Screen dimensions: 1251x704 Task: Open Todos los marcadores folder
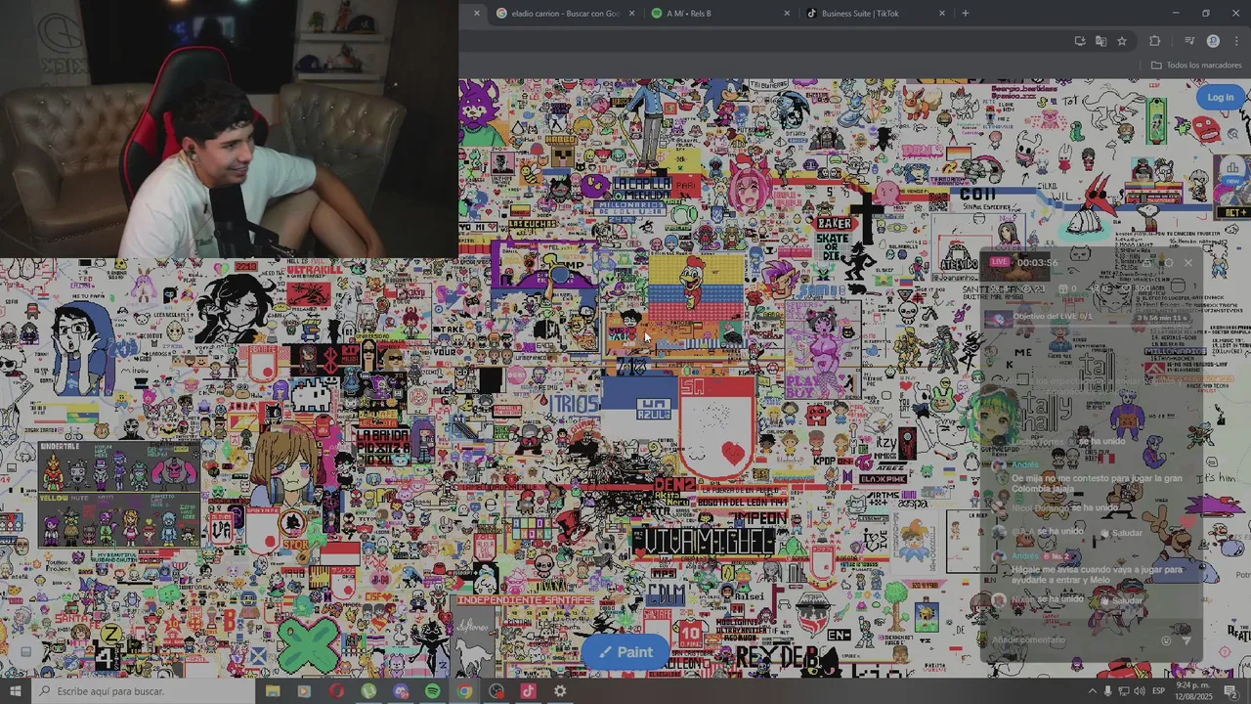(1196, 66)
